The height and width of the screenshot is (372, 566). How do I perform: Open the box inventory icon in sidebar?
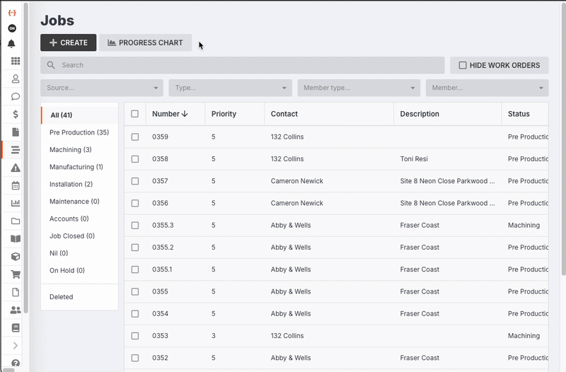15,257
